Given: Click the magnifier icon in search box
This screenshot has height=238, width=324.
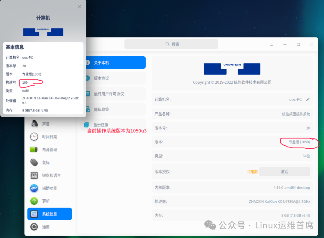Looking at the screenshot, I should coord(167,44).
